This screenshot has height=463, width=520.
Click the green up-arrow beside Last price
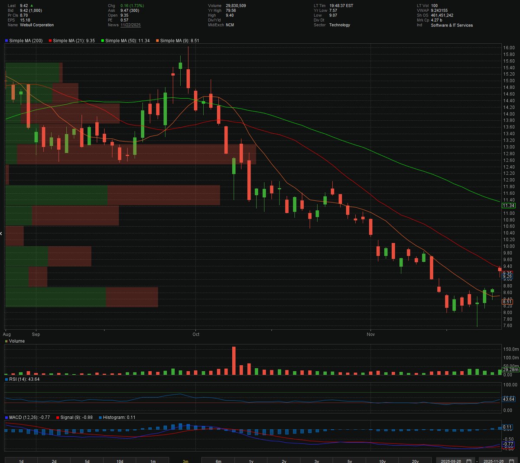[31, 6]
